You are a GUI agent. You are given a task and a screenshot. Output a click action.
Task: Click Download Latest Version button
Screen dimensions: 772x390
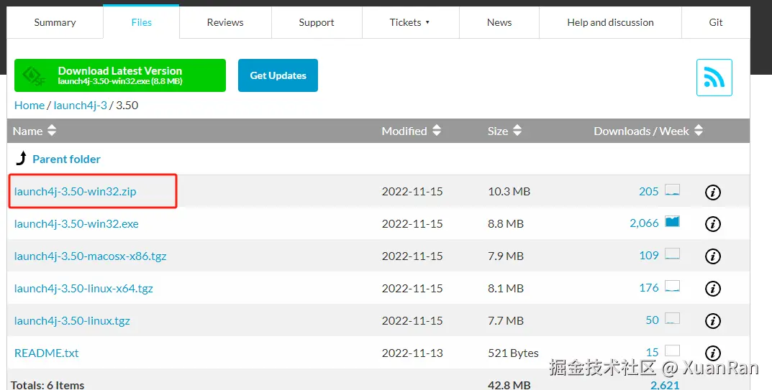coord(120,75)
